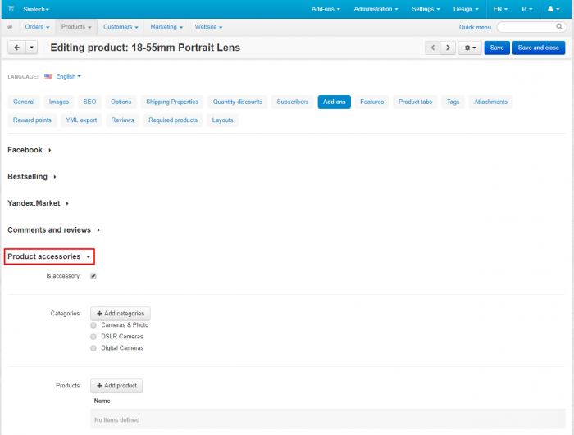Click the Save and close button
This screenshot has width=574, height=435.
click(539, 48)
